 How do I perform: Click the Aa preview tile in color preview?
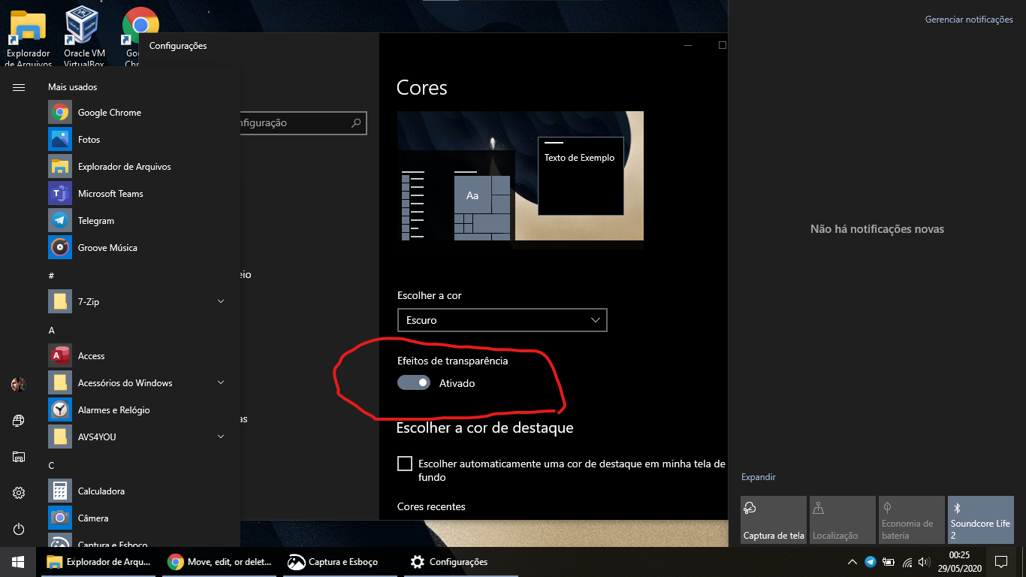point(472,195)
